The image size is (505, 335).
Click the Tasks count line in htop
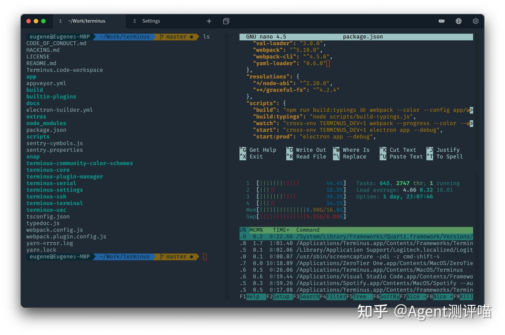point(408,183)
